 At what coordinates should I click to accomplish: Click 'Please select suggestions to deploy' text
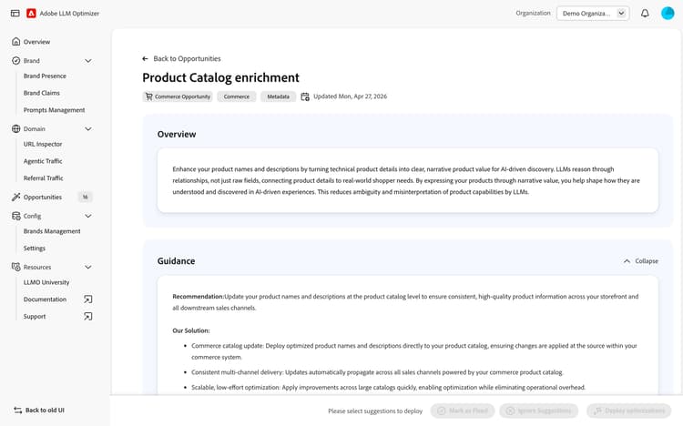(x=375, y=411)
